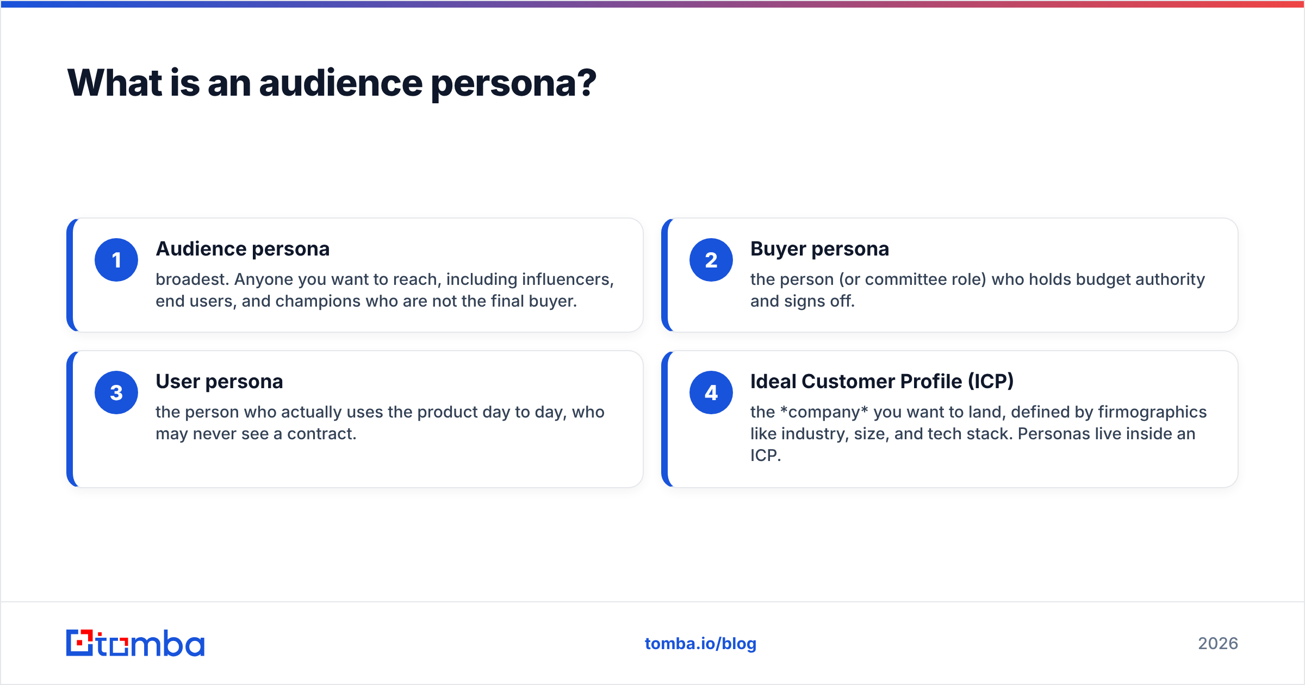Click the number 3 circle badge
Screen dimensions: 1305x685
click(116, 393)
